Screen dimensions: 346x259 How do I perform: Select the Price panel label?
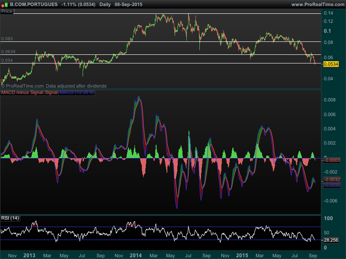point(6,11)
